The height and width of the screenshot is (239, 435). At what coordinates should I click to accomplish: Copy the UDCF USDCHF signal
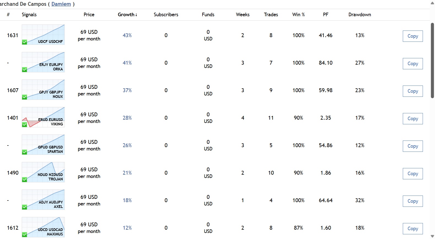(x=412, y=36)
